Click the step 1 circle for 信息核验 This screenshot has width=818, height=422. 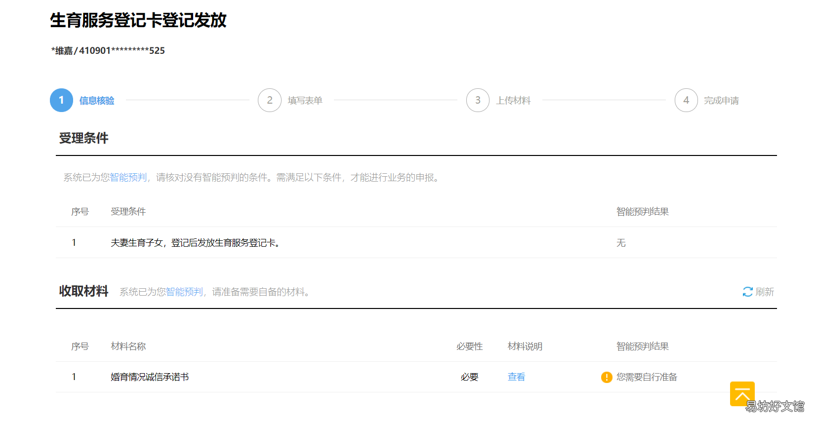[61, 100]
